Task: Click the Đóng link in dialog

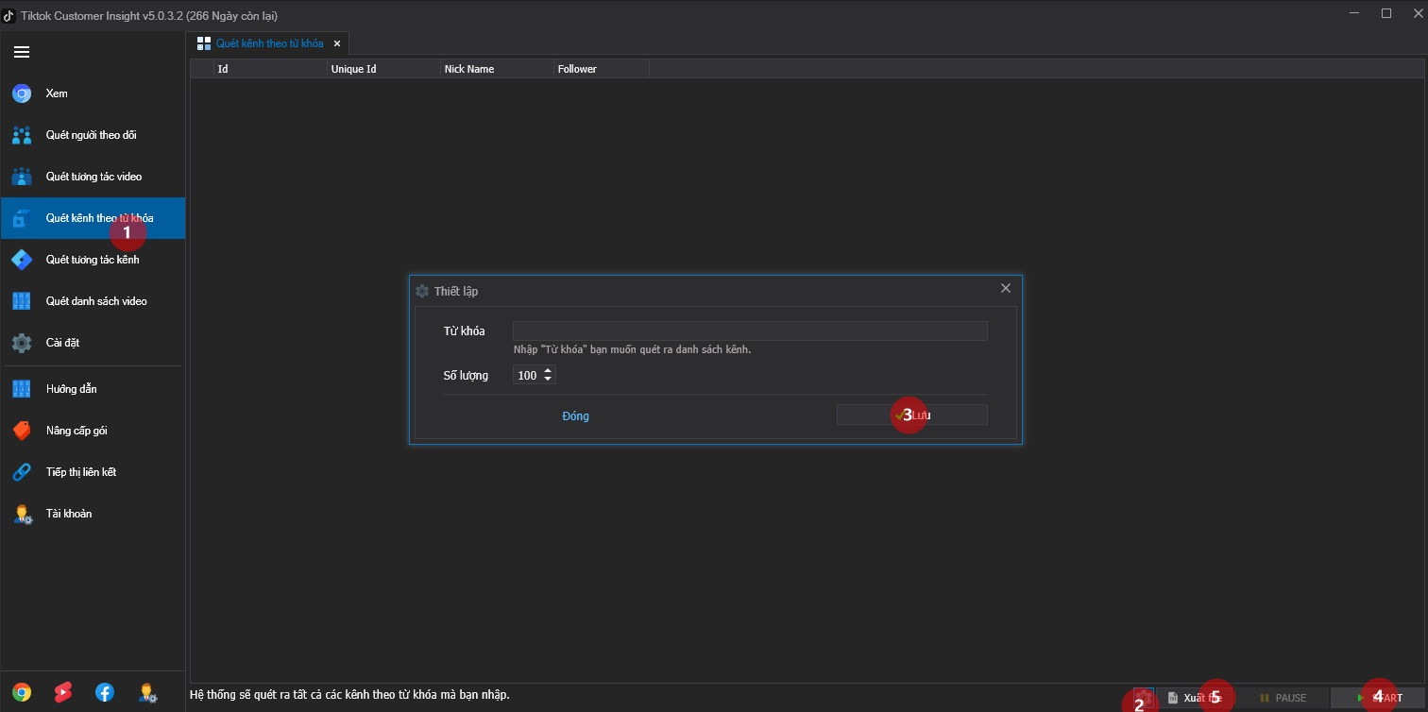Action: click(x=575, y=416)
